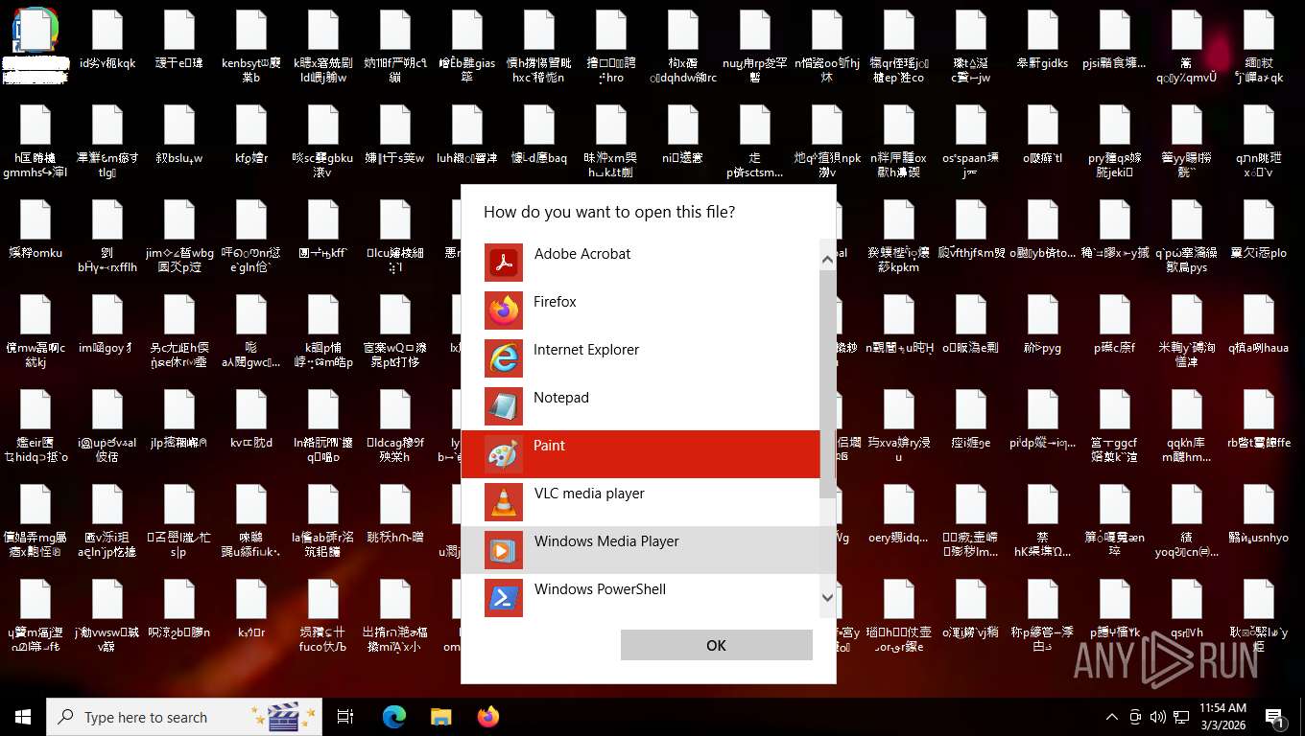
Task: Open the volume control in system tray
Action: (1157, 717)
